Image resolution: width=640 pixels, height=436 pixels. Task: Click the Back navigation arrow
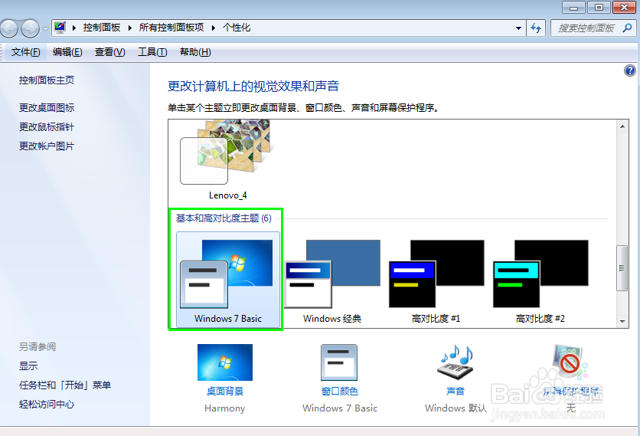9,28
